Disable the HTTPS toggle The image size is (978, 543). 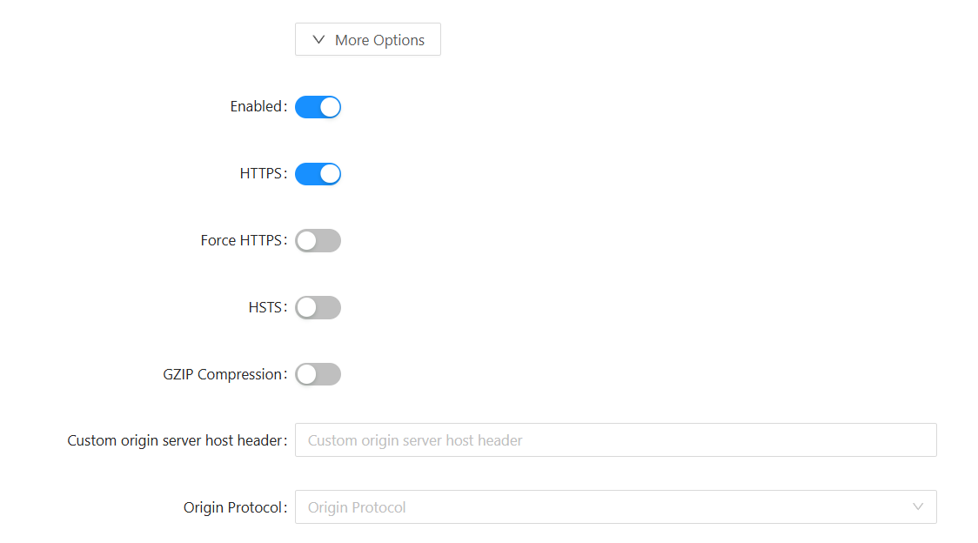(318, 174)
